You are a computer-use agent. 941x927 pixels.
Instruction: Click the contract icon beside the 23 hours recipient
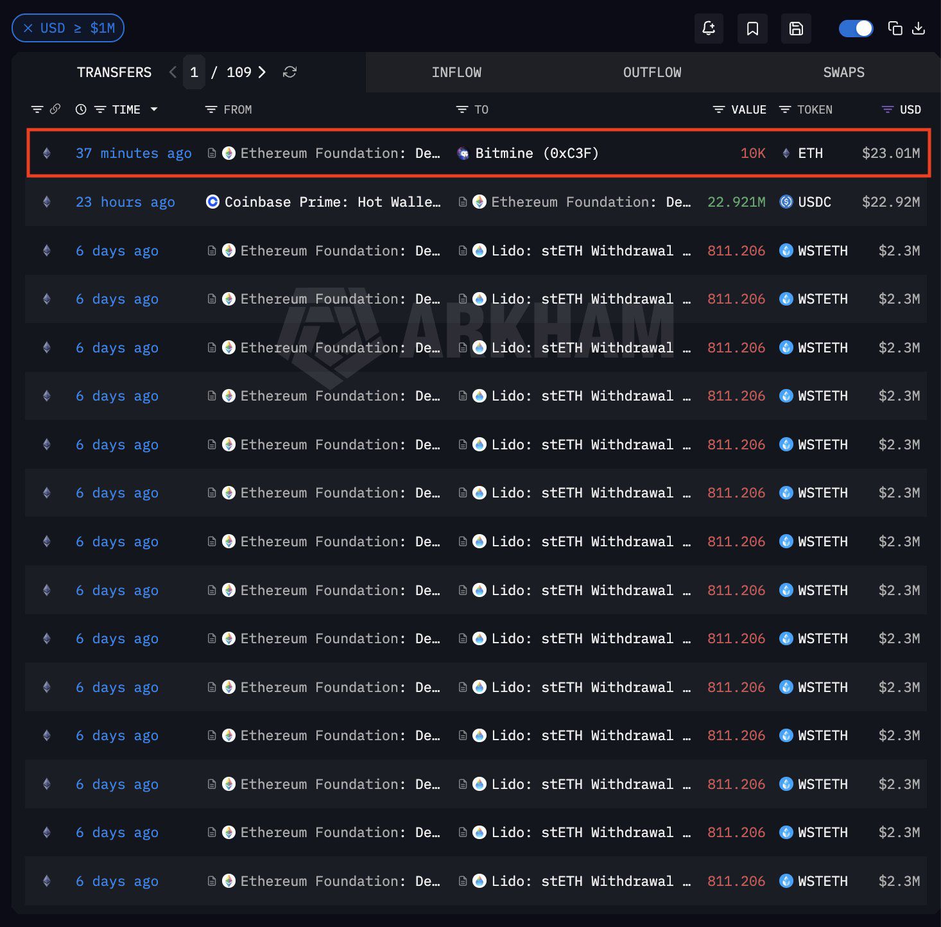(462, 202)
